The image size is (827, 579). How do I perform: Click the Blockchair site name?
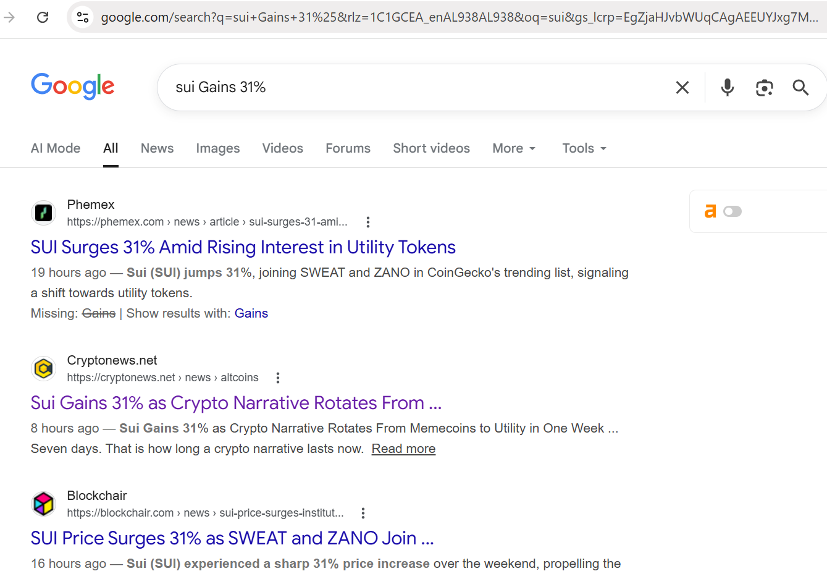coord(97,496)
